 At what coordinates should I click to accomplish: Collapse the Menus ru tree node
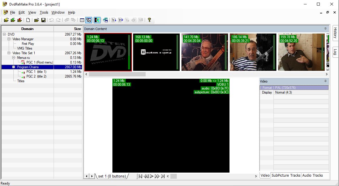14,58
